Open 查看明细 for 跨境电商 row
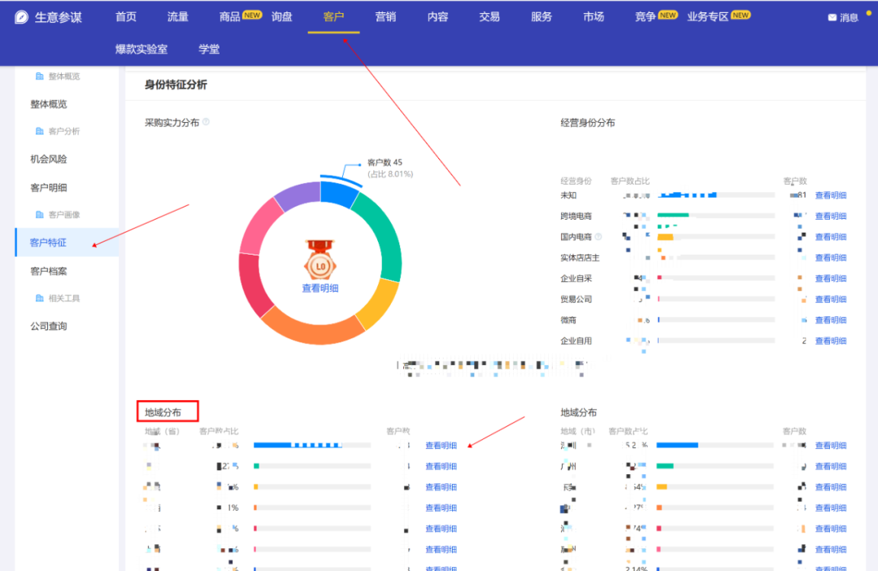 click(x=830, y=216)
